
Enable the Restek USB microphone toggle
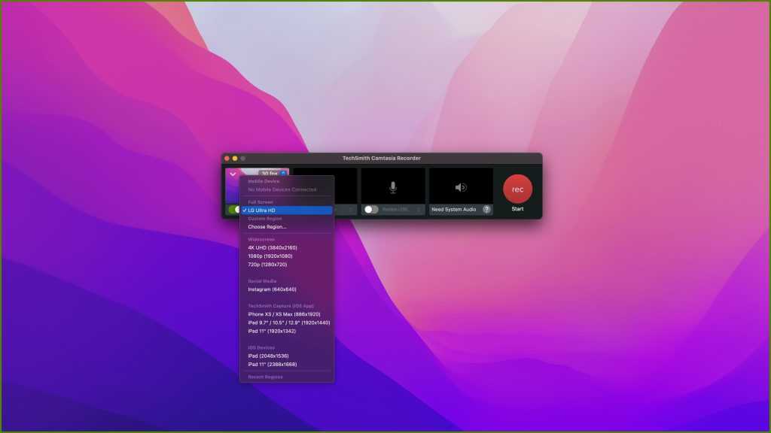tap(371, 210)
